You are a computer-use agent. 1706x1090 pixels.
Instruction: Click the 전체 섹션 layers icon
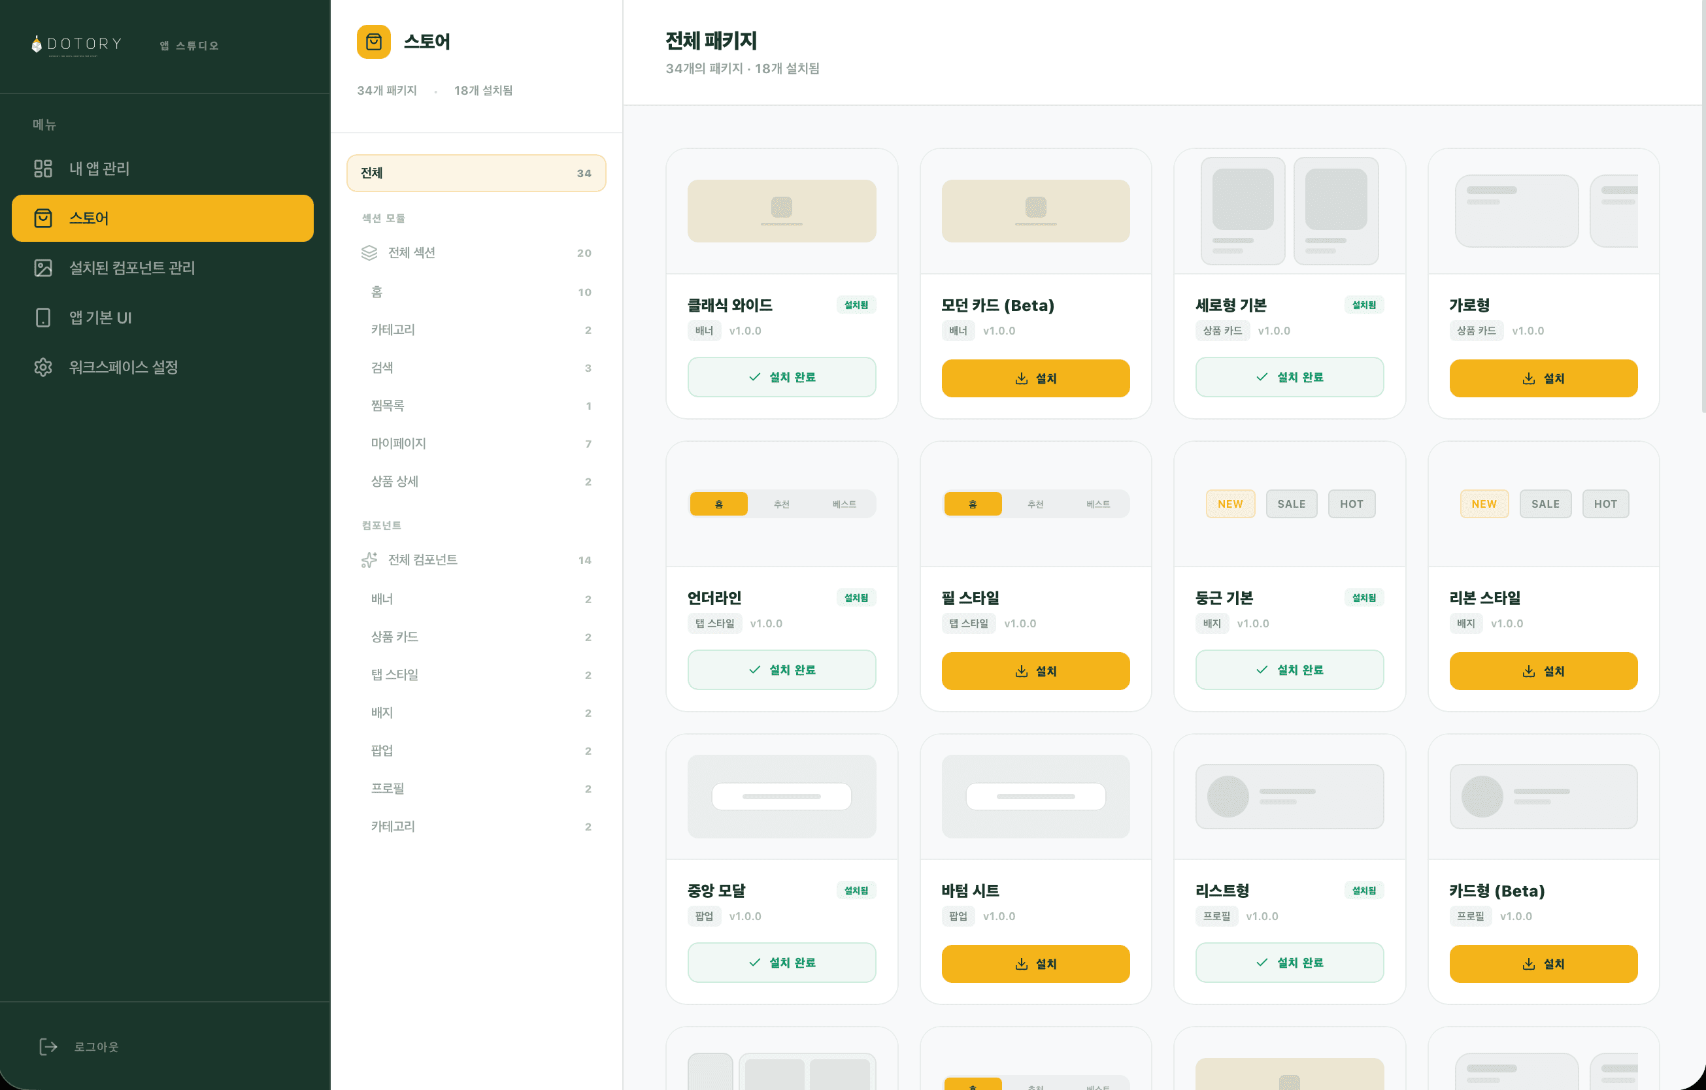pos(369,253)
